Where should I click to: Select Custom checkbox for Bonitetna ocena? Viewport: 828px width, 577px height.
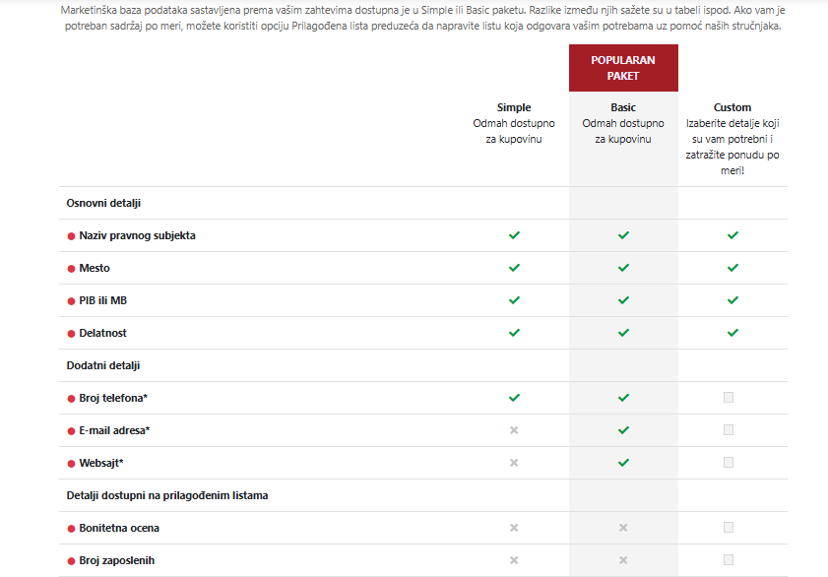pos(729,528)
